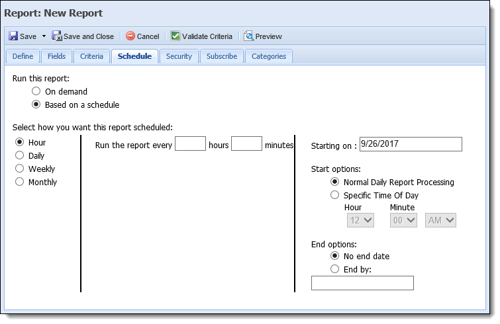Click the red Cancel icon
Image resolution: width=500 pixels, height=324 pixels.
click(x=130, y=36)
